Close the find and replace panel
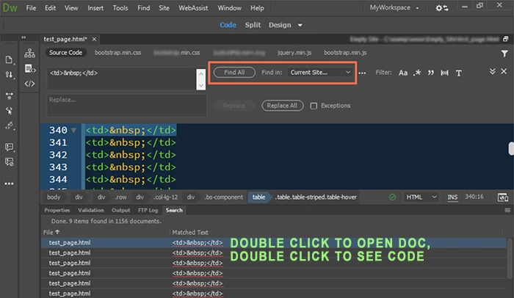Viewport: 514px width, 298px height. click(x=504, y=71)
